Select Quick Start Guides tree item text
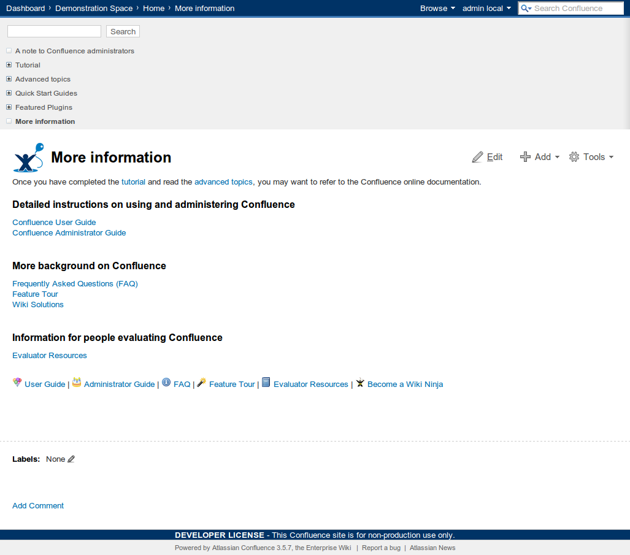This screenshot has width=630, height=555. point(46,93)
